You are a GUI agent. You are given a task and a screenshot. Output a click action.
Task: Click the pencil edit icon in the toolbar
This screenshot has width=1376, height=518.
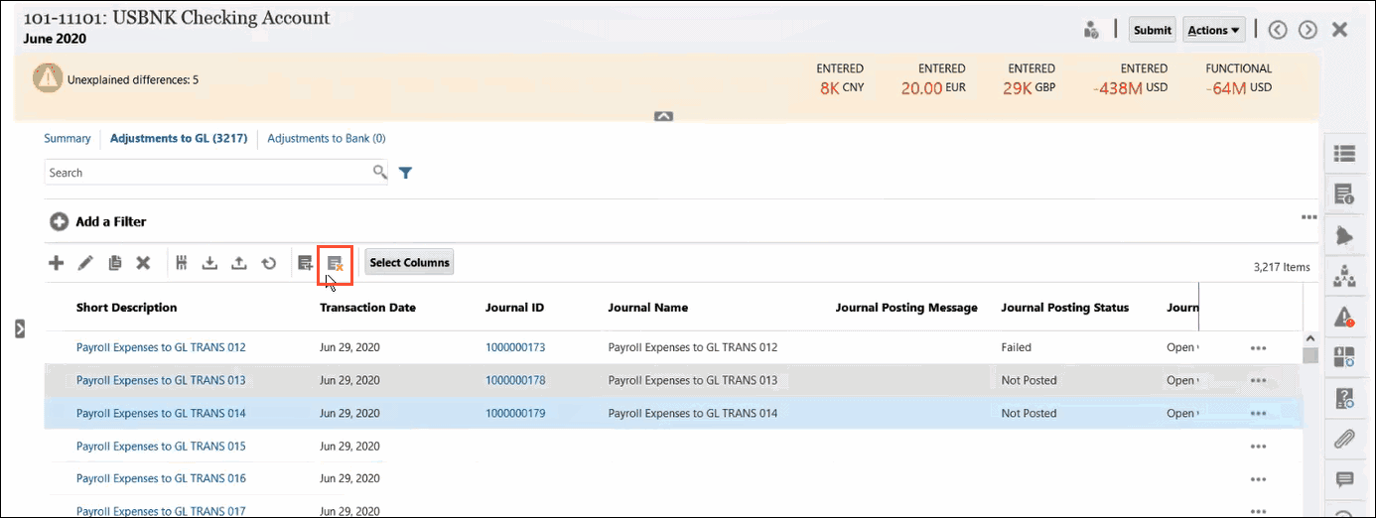click(85, 263)
